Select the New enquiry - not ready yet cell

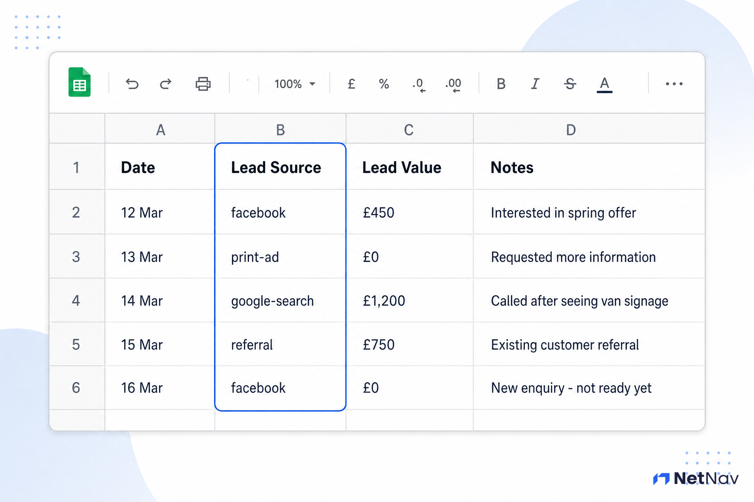(589, 388)
